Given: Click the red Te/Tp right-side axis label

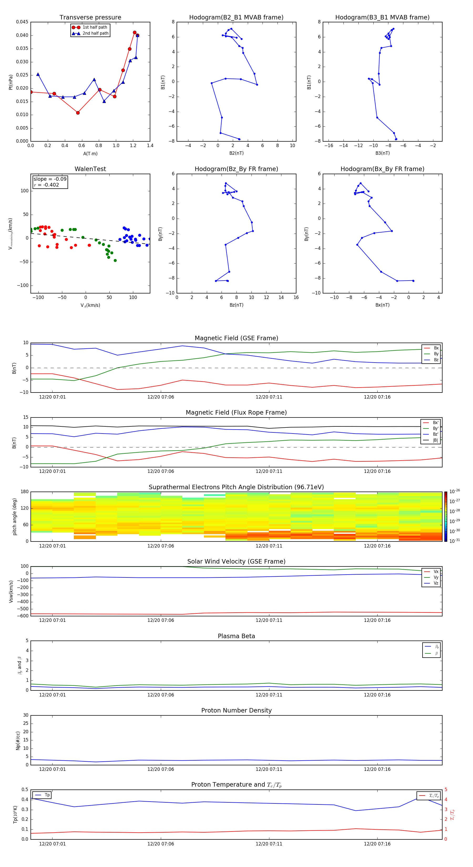Looking at the screenshot, I should [x=453, y=814].
